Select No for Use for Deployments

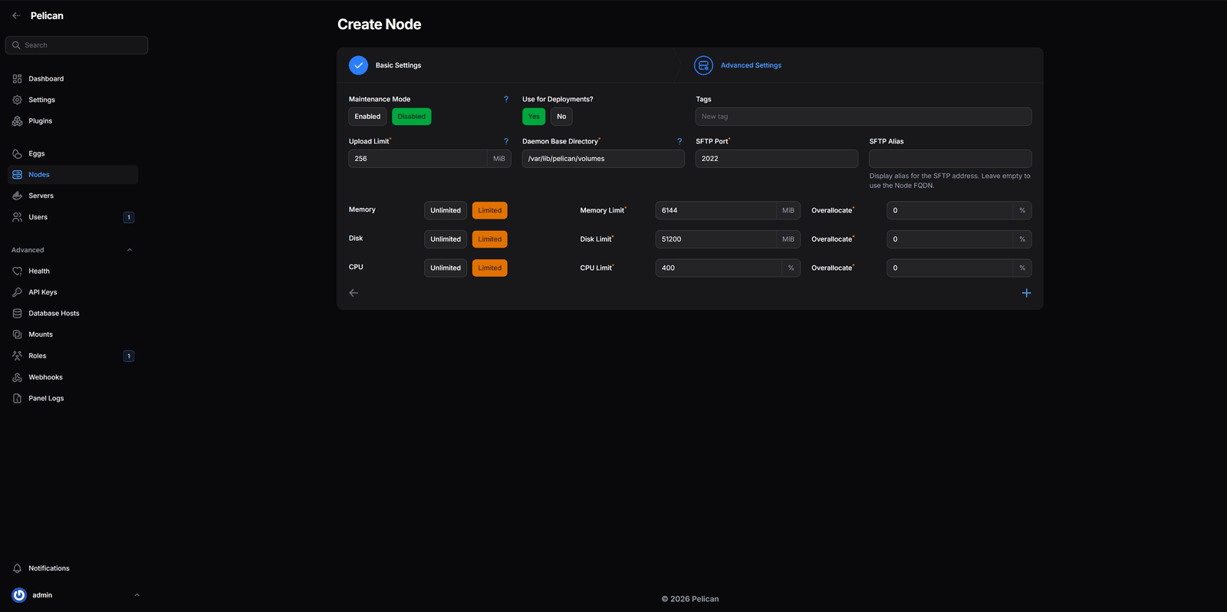[561, 117]
